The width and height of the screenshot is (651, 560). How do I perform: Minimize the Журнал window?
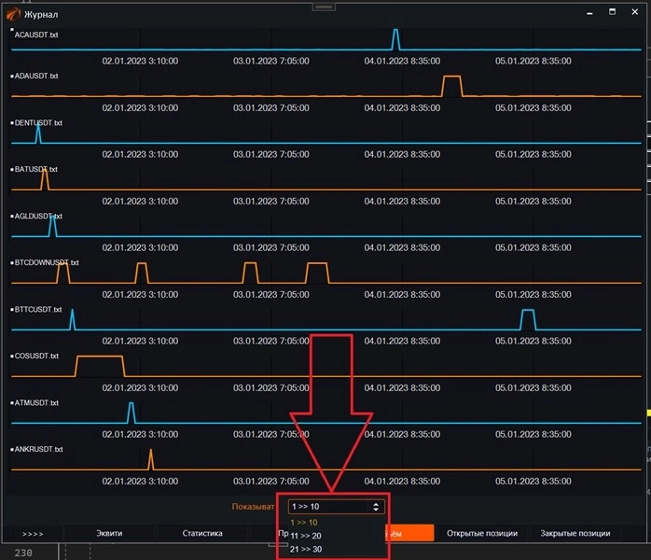(588, 12)
